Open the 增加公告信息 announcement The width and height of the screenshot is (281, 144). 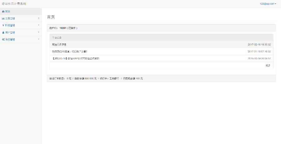click(59, 45)
